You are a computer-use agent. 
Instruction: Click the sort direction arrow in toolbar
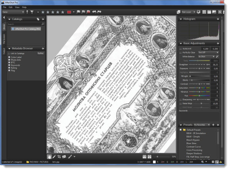pyautogui.click(x=27, y=12)
